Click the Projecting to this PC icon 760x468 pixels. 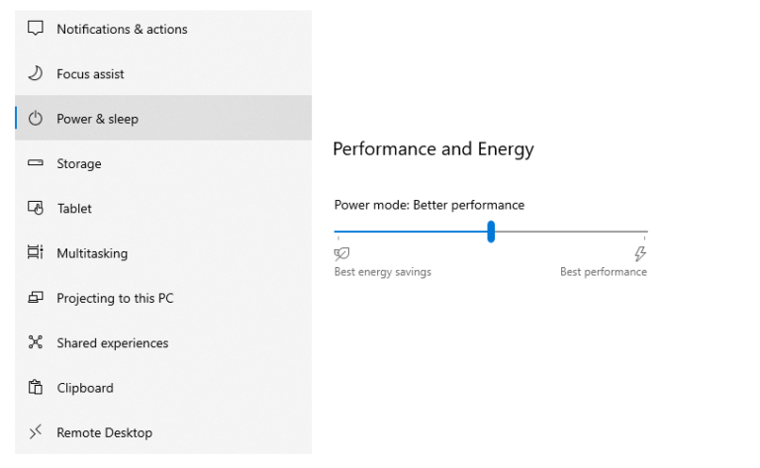36,297
